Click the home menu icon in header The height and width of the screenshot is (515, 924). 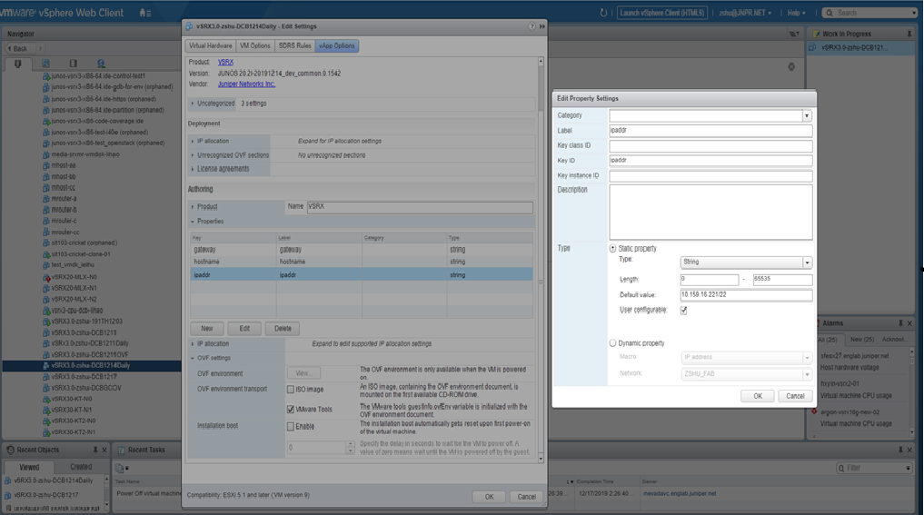point(144,13)
